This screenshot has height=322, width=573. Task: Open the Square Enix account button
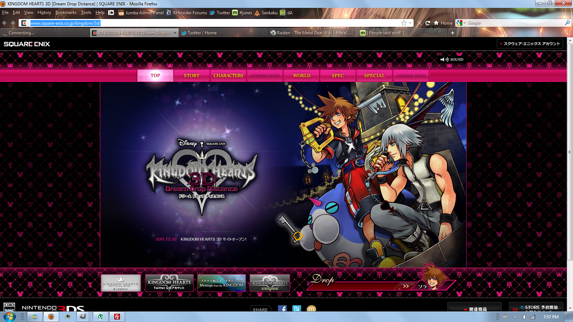(530, 44)
